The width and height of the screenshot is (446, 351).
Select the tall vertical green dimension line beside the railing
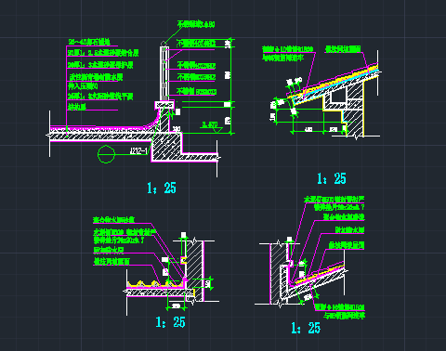tap(231, 86)
